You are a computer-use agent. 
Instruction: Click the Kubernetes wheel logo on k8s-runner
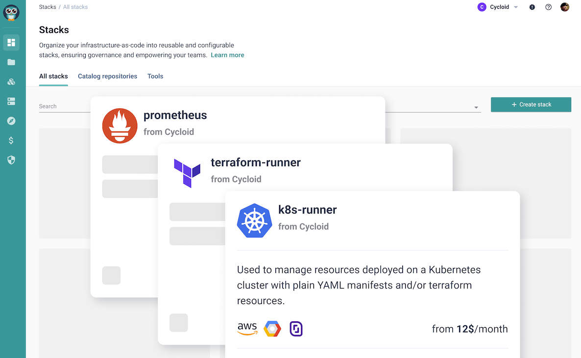254,220
